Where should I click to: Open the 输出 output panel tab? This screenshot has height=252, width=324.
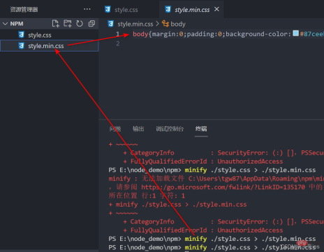pyautogui.click(x=138, y=129)
